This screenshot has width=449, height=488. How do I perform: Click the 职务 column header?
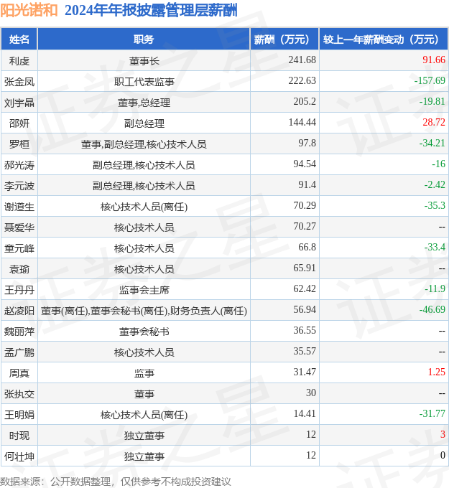(x=144, y=39)
